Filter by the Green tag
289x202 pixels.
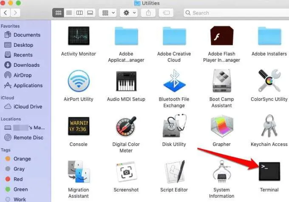pyautogui.click(x=25, y=189)
